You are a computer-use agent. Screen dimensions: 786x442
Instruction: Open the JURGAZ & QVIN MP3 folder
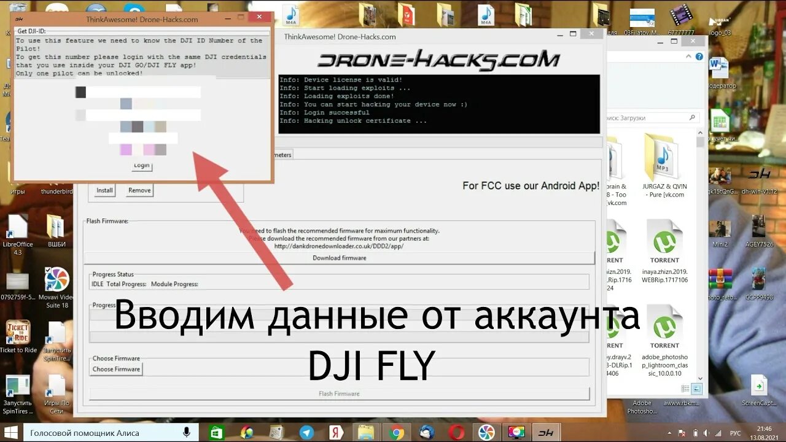[664, 165]
